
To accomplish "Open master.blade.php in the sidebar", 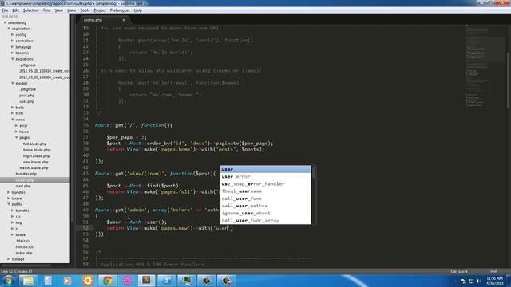I will (34, 168).
